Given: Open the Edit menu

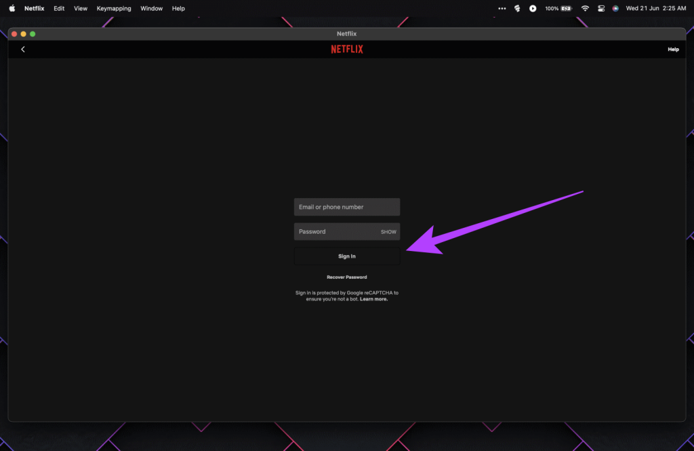Looking at the screenshot, I should click(59, 8).
